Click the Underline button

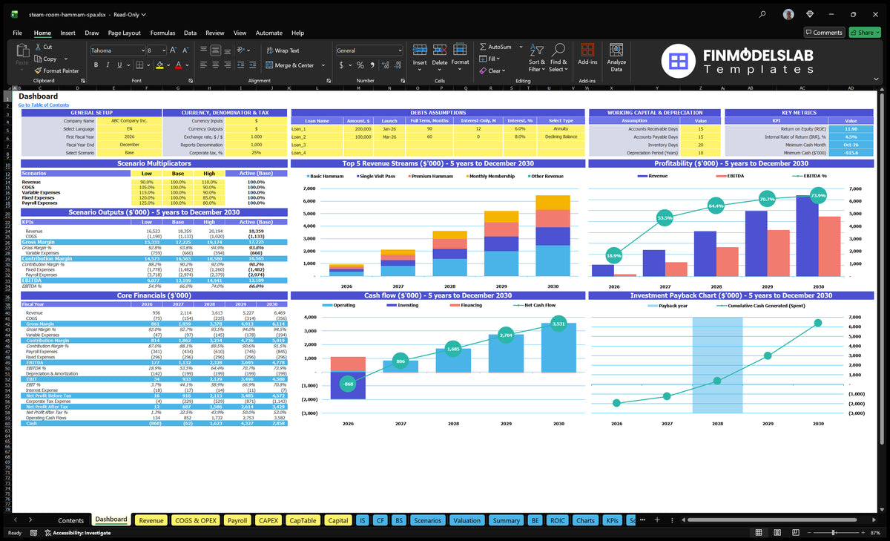119,65
